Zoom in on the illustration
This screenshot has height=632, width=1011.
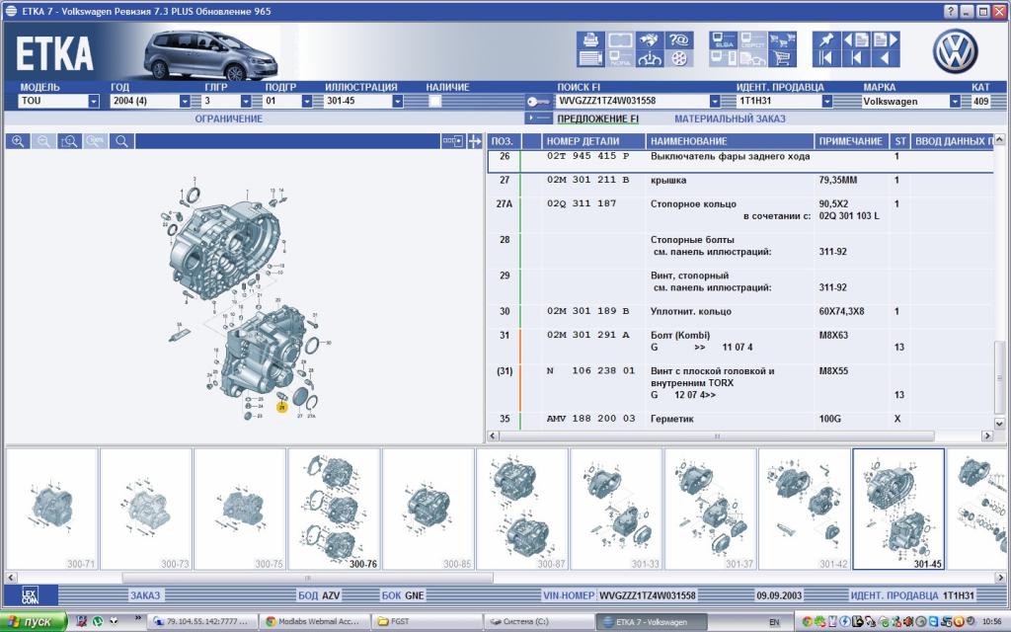tap(18, 141)
